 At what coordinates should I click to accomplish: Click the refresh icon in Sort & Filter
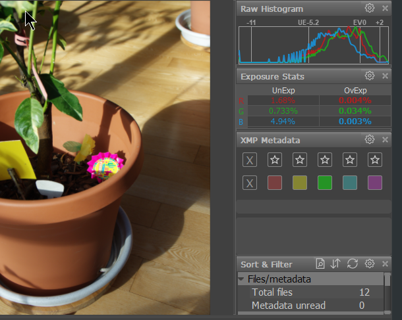point(353,264)
